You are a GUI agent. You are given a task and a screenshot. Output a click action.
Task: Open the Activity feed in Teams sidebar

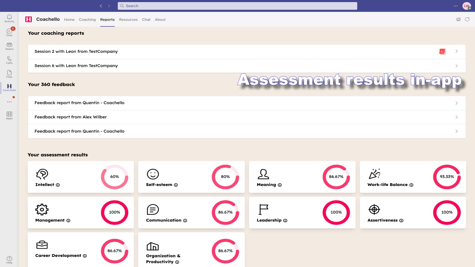click(x=9, y=18)
